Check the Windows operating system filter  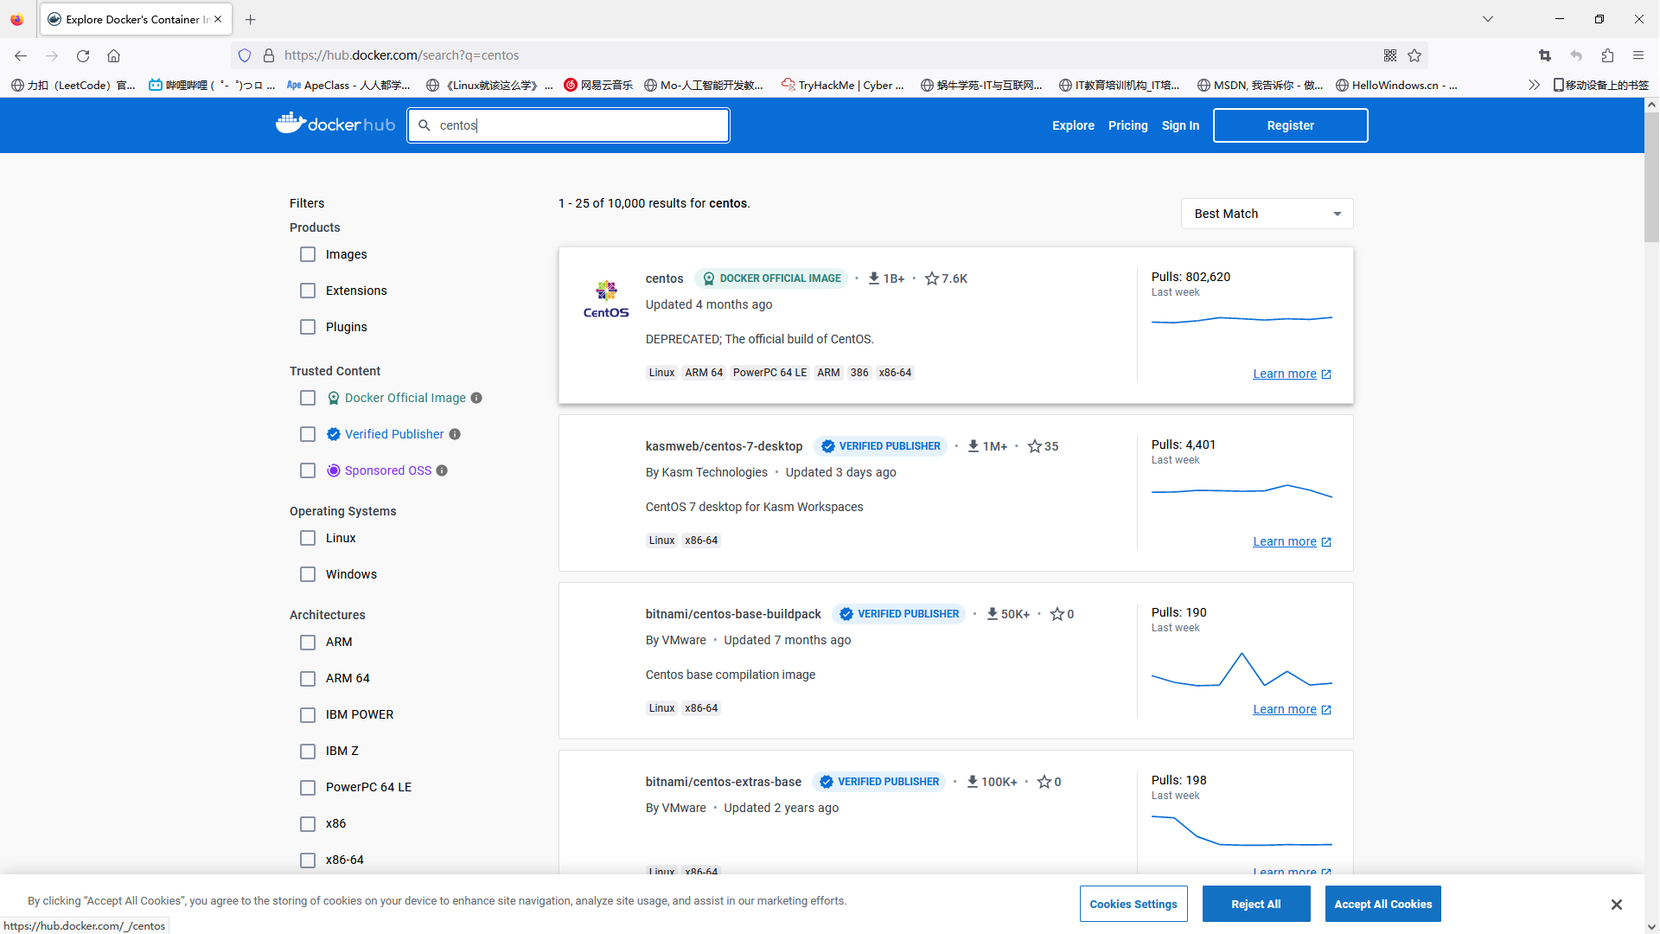(308, 574)
